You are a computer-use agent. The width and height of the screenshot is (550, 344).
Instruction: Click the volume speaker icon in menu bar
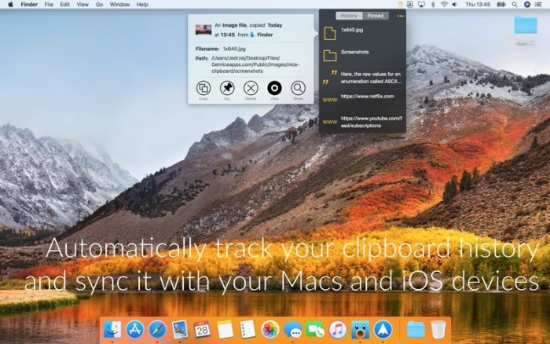tap(455, 5)
